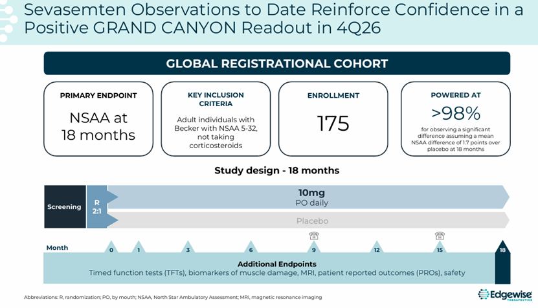
Task: Click the 'for observing a significant difference' description
Action: 456,139
